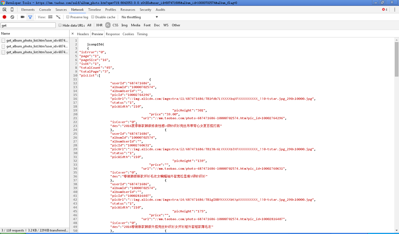399x234 pixels.
Task: Click the '3 / 110 requests' status bar text
Action: click(13, 230)
